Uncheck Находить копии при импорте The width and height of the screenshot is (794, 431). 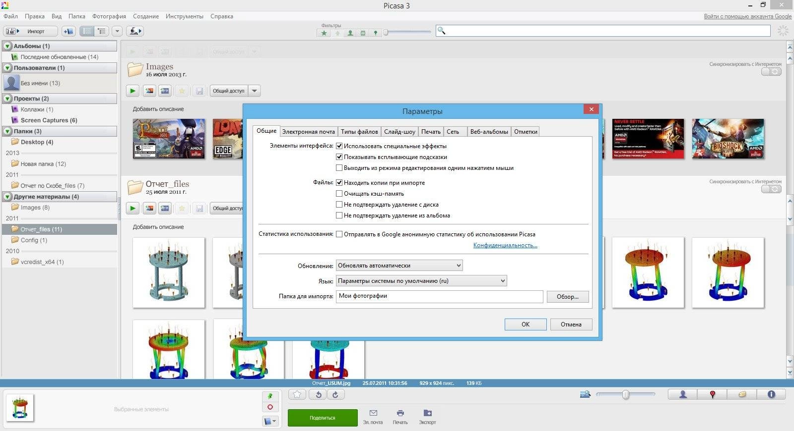[339, 183]
